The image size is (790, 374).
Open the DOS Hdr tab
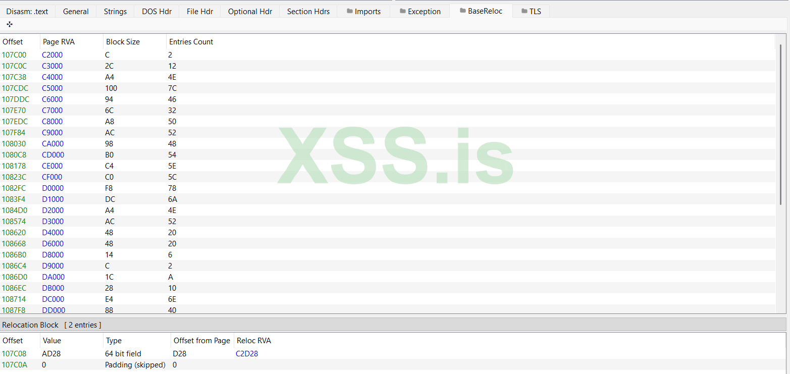(156, 11)
